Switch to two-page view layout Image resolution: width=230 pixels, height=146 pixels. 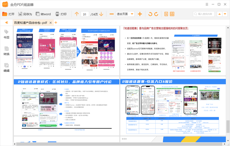(172, 14)
